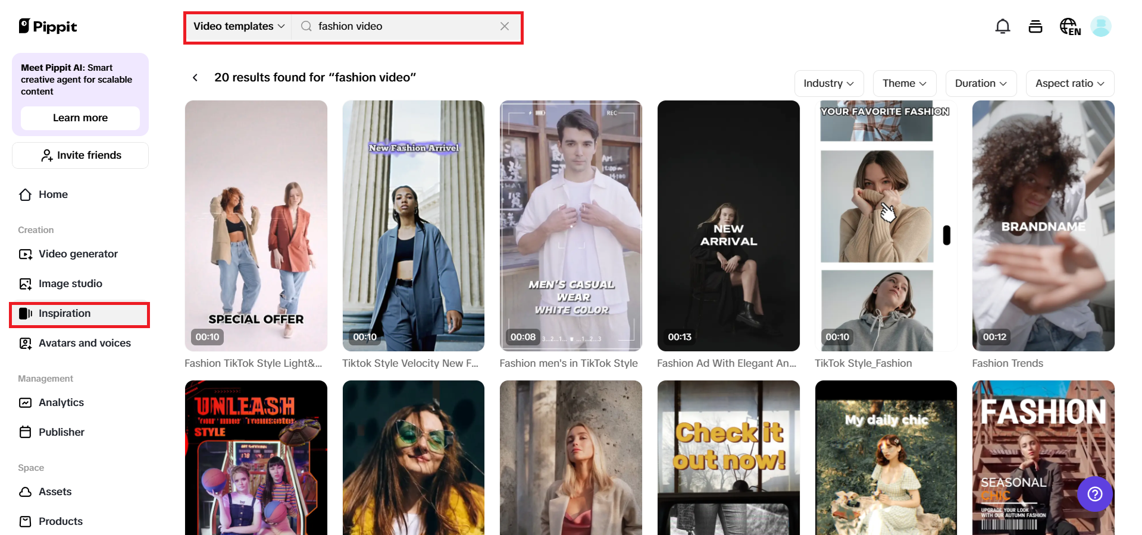Screen dimensions: 1142x535
Task: Click title Fashion TikTok Style Light&...
Action: click(254, 363)
